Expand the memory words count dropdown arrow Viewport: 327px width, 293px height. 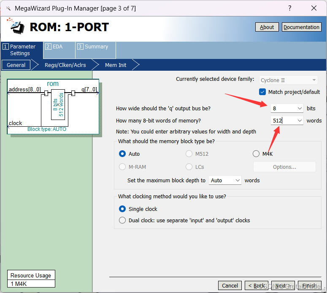[x=300, y=120]
